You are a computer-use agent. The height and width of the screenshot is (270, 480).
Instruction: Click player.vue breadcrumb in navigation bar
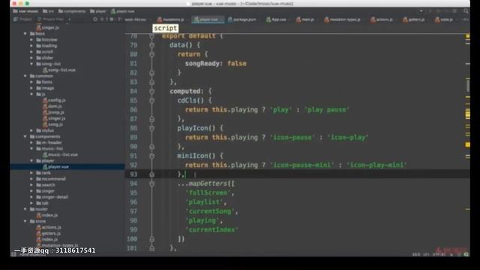122,11
